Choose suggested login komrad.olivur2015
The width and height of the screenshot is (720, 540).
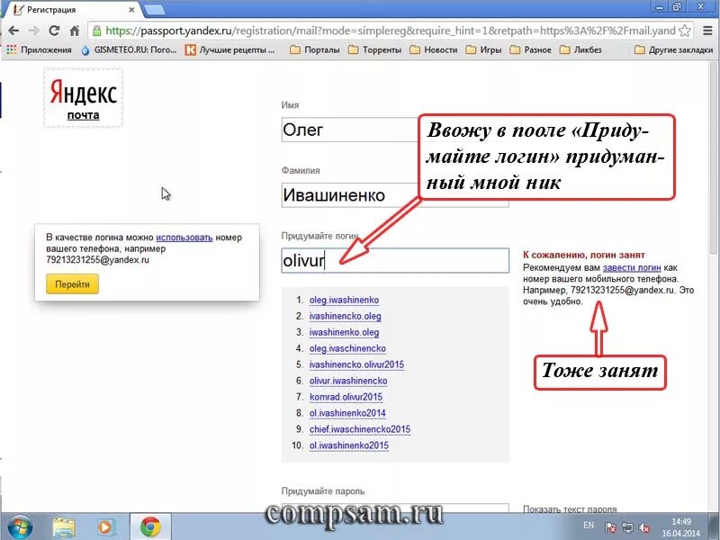[346, 397]
